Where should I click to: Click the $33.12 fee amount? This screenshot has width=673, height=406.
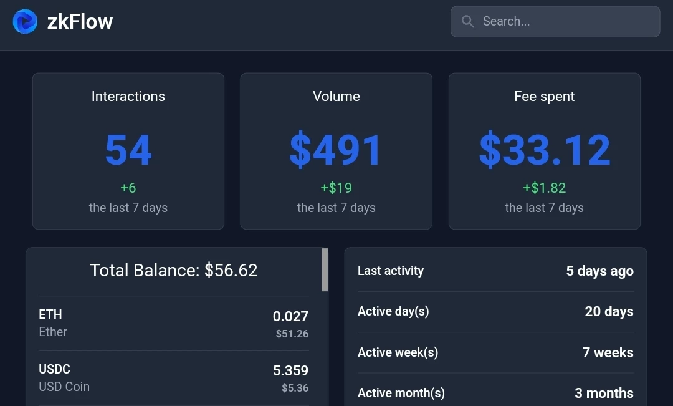click(x=544, y=150)
